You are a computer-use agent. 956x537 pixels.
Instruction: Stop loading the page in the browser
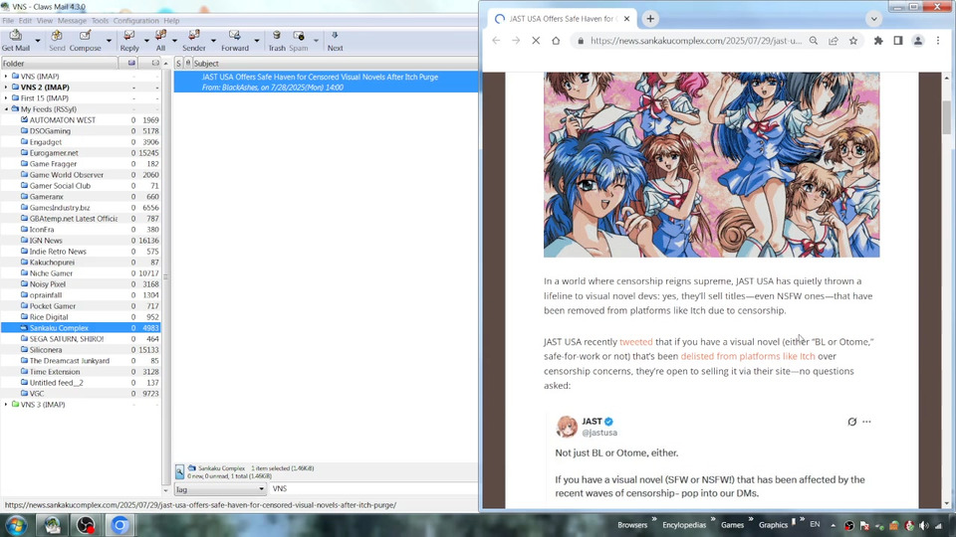(x=536, y=41)
